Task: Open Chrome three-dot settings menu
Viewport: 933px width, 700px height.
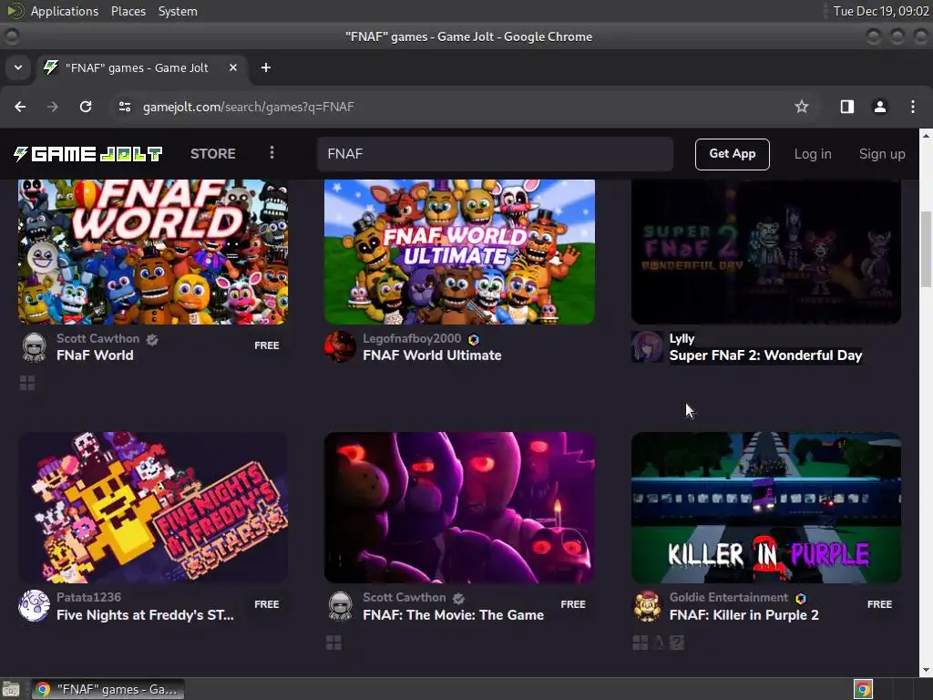Action: (913, 107)
